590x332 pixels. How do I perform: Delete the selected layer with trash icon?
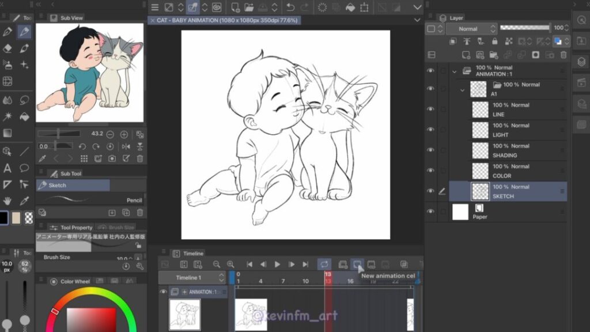pyautogui.click(x=563, y=55)
